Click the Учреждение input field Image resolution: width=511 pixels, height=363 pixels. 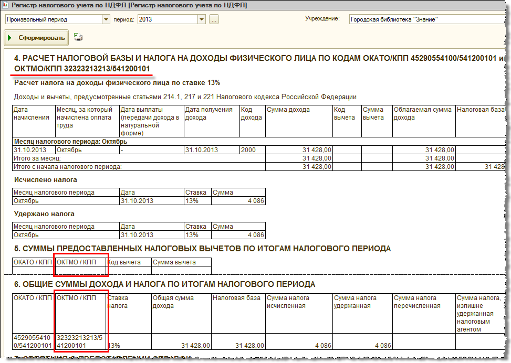coord(429,19)
